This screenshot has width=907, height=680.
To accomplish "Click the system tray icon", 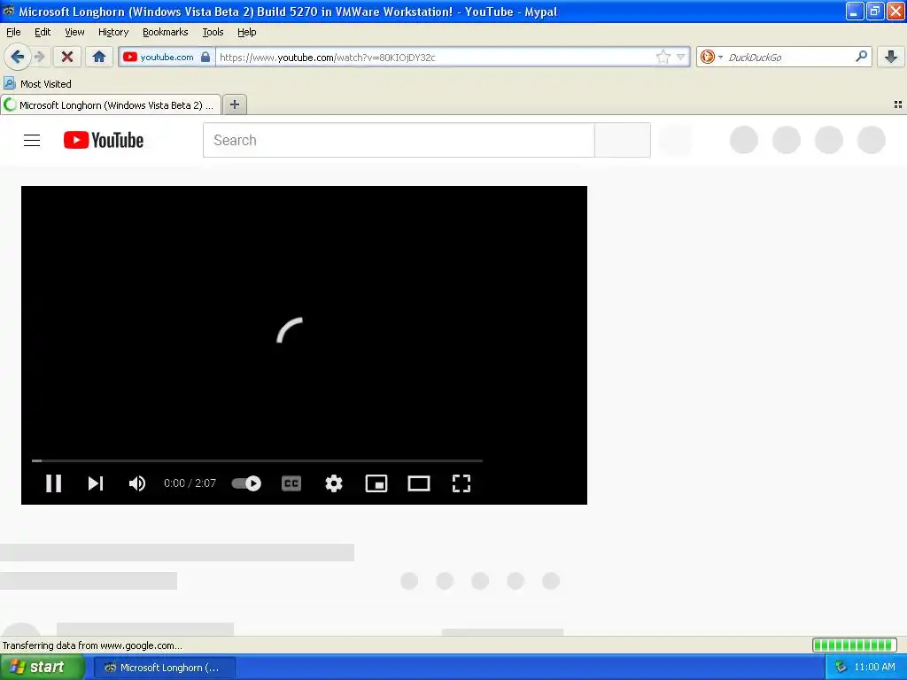I will click(x=841, y=668).
